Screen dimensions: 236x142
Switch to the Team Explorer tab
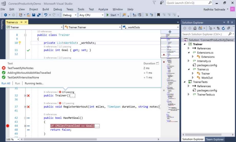click(215, 139)
